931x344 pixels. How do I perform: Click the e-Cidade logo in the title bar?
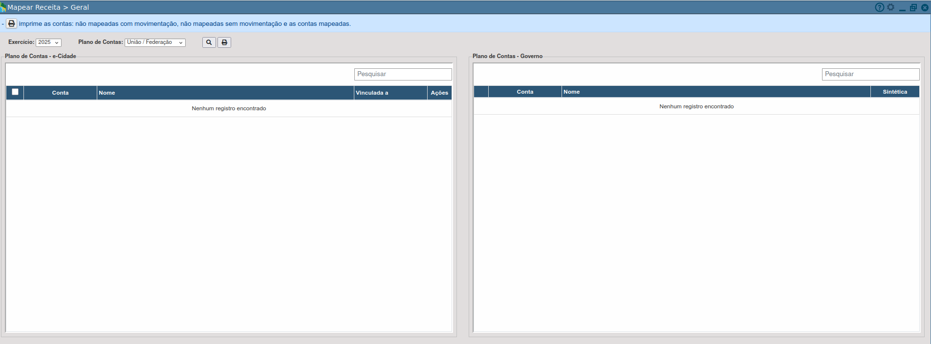coord(3,7)
